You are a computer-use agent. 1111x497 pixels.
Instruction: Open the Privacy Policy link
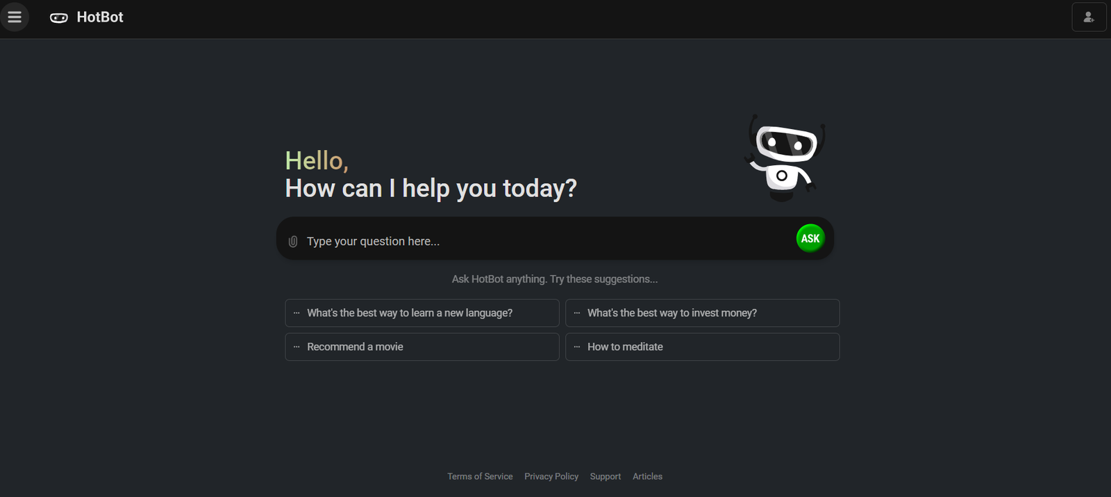point(551,476)
